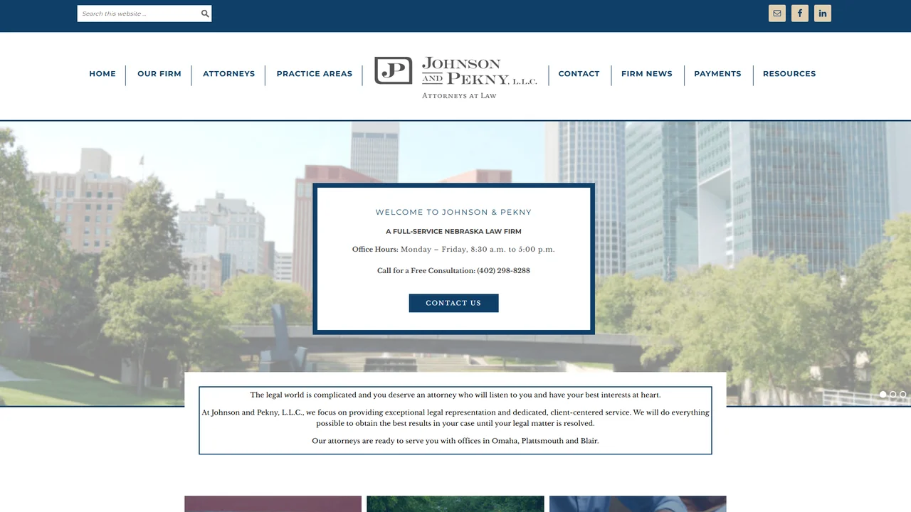Open the Contact menu item
The width and height of the screenshot is (911, 512).
click(x=579, y=74)
